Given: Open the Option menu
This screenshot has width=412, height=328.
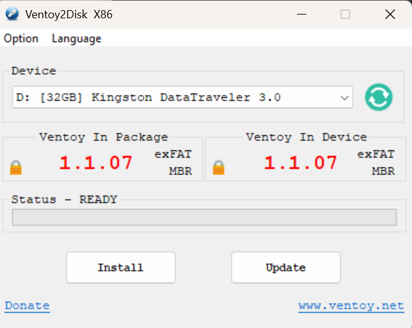Looking at the screenshot, I should coord(21,38).
